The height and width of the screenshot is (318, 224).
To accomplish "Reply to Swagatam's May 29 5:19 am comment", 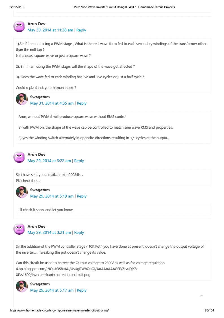I will pos(82,196).
